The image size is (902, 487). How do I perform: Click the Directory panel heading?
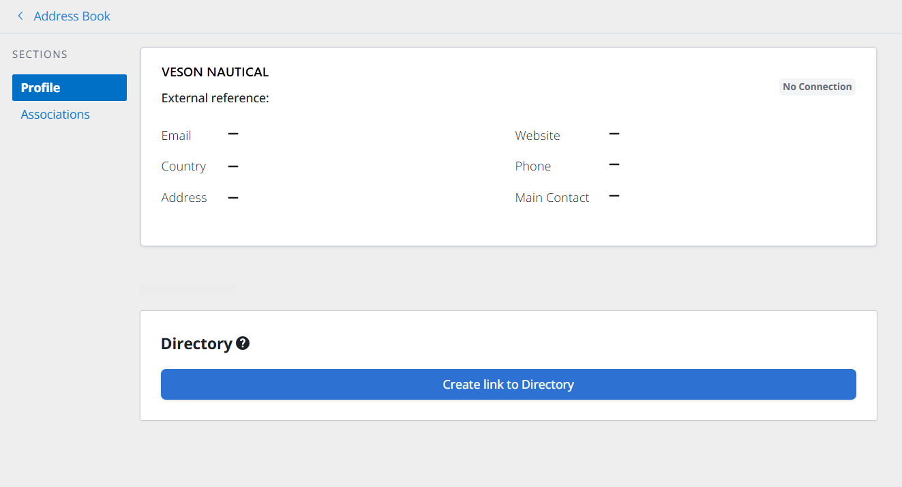(x=197, y=343)
